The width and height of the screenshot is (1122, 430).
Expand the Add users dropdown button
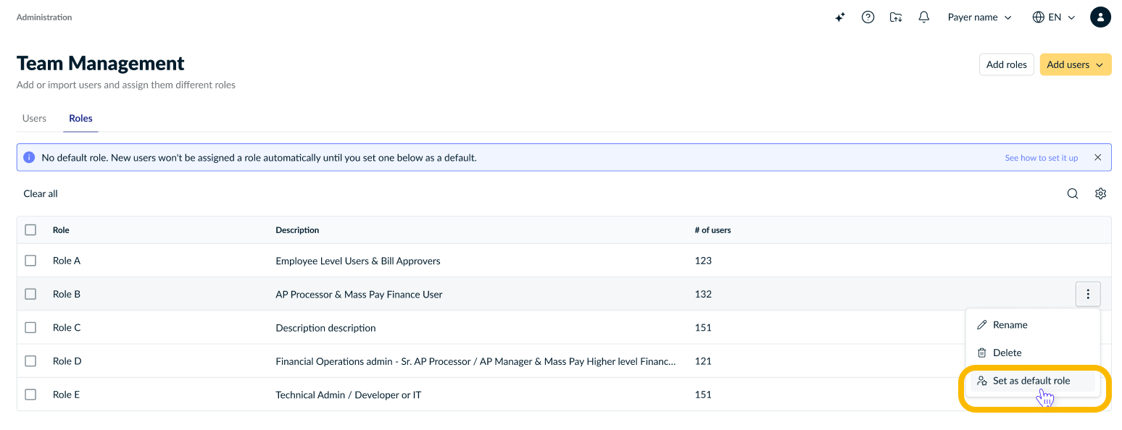(1076, 64)
